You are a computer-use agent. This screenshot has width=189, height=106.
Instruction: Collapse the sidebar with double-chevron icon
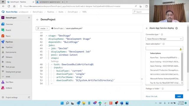(x=29, y=97)
